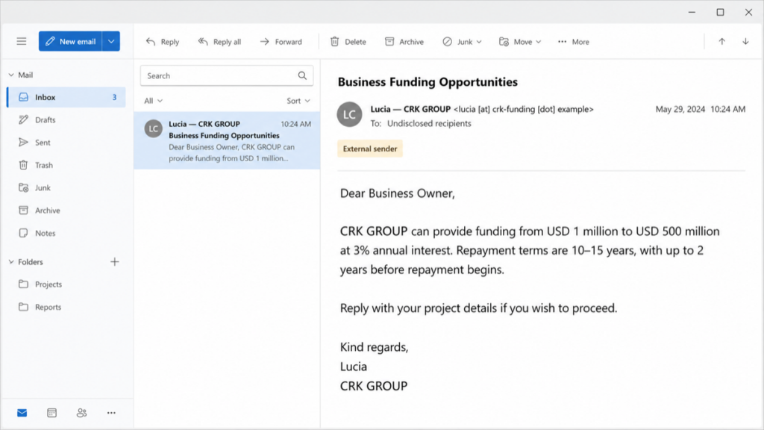764x430 pixels.
Task: Open the Junk dropdown in toolbar
Action: (x=462, y=42)
